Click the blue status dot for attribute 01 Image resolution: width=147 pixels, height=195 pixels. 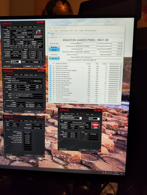pyautogui.click(x=50, y=66)
